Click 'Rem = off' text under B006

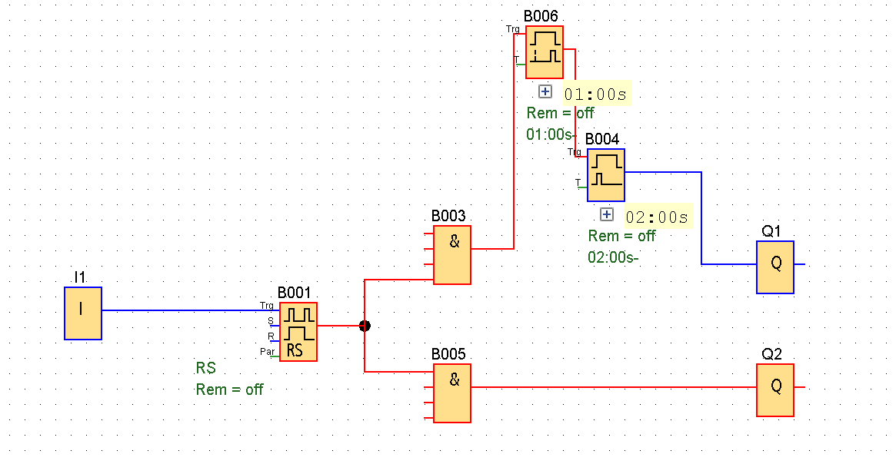(560, 113)
